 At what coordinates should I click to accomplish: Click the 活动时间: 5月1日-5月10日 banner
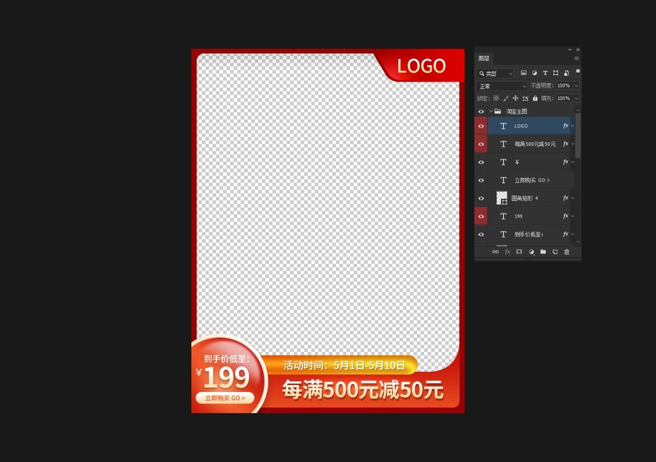coord(344,365)
